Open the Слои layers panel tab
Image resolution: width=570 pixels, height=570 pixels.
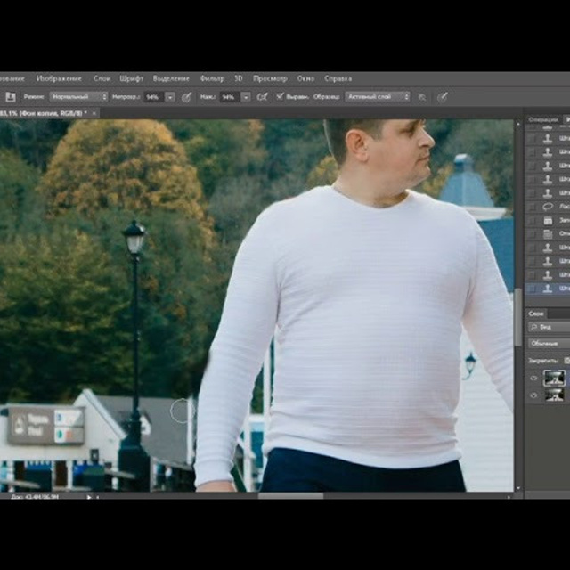(x=536, y=313)
